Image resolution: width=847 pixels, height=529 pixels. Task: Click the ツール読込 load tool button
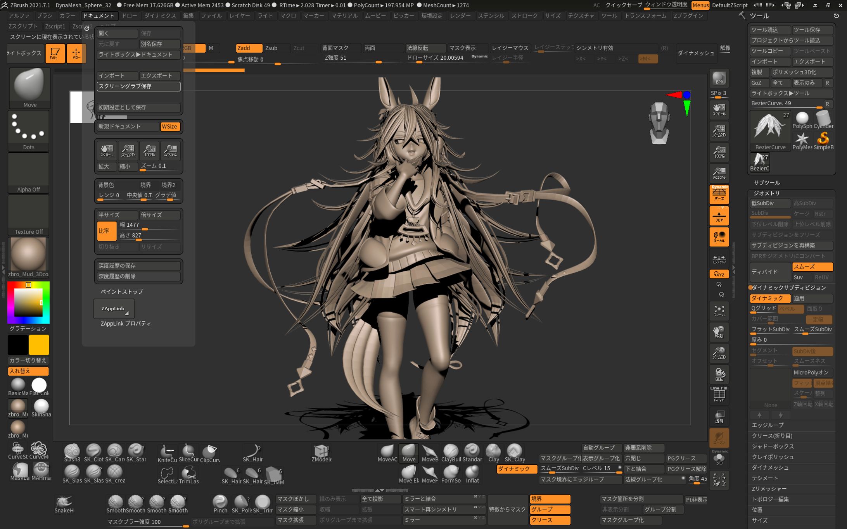pos(770,30)
